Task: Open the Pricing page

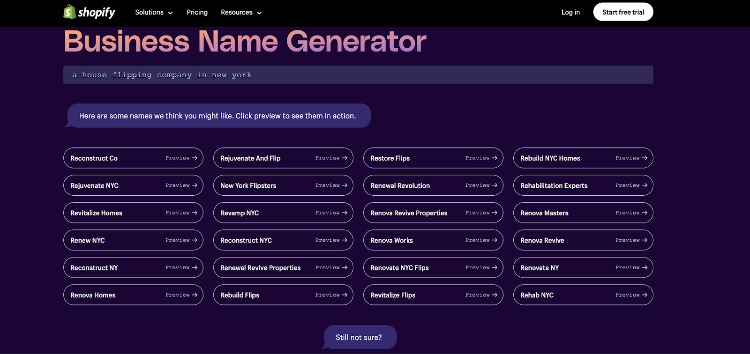Action: [197, 12]
